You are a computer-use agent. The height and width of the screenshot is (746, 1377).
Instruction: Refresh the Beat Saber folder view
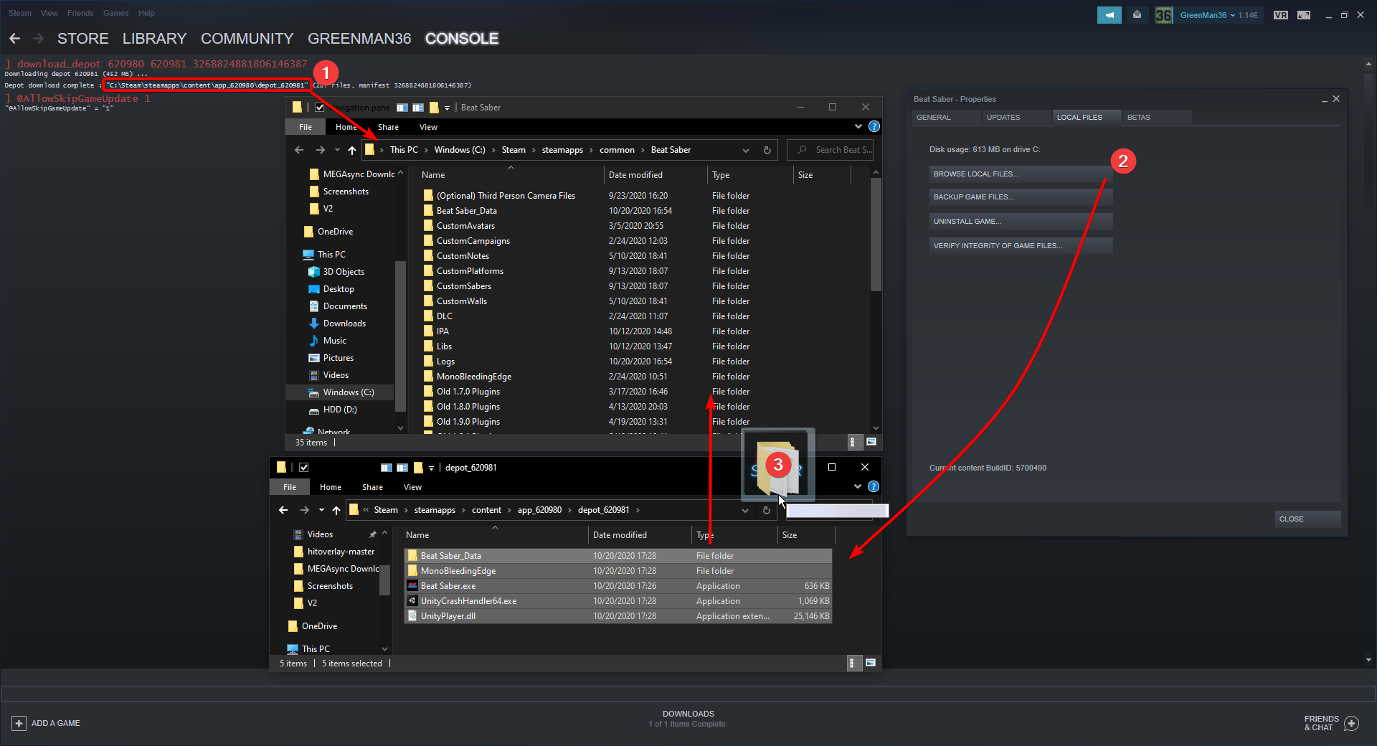(x=767, y=150)
